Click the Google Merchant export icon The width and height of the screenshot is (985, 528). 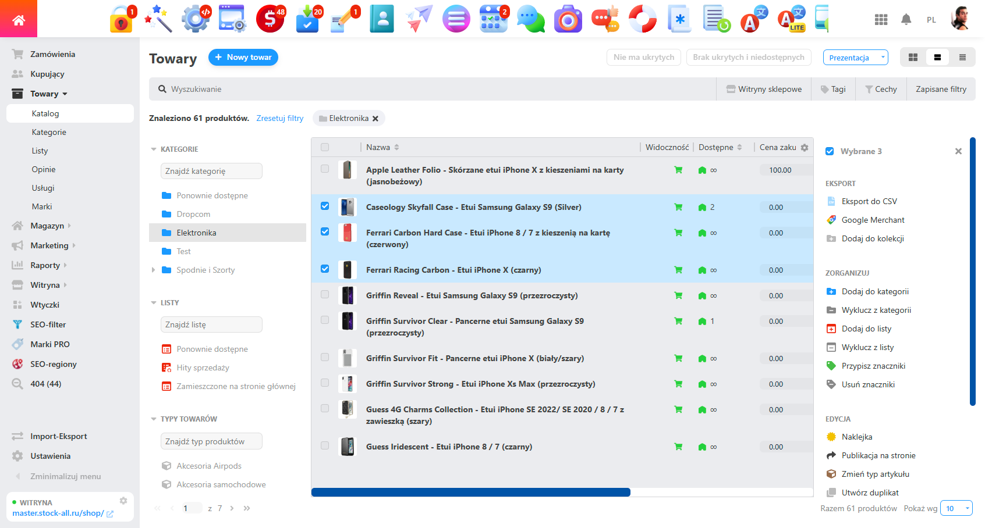pyautogui.click(x=831, y=220)
